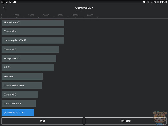This screenshot has height=126, width=168.
Task: Select the Huawei Mate 7 bar
Action: click(33, 22)
